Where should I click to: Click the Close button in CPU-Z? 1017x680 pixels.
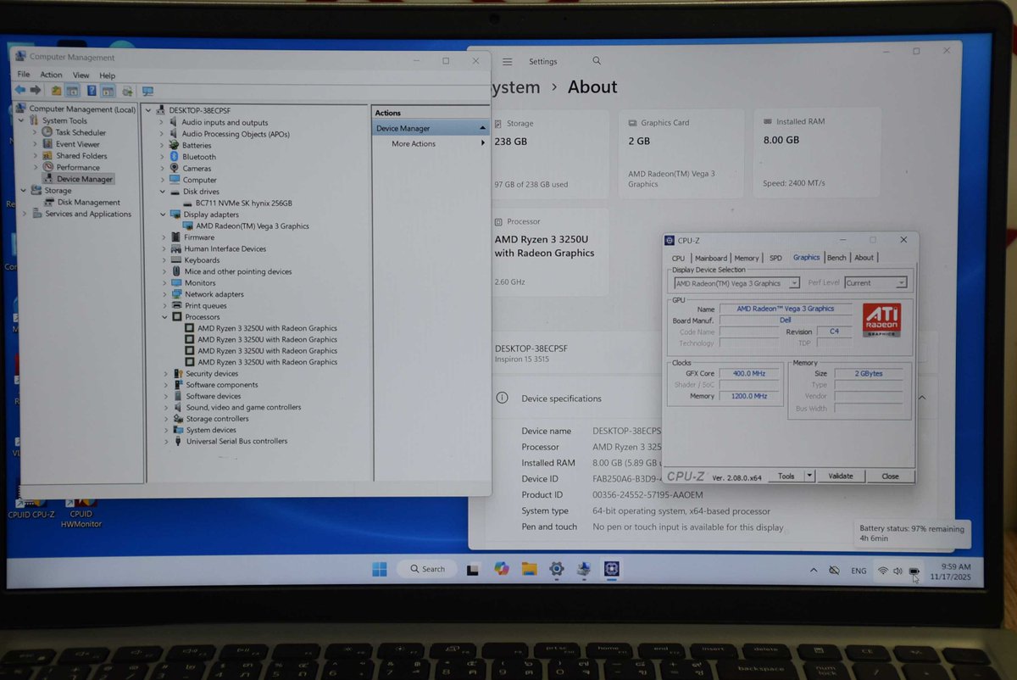pos(890,476)
